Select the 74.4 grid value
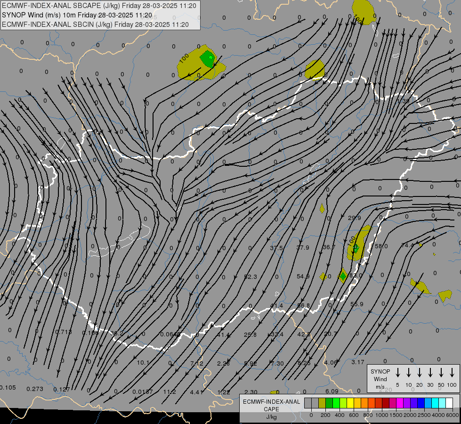Screen dimensions: 461x424 click(x=407, y=245)
